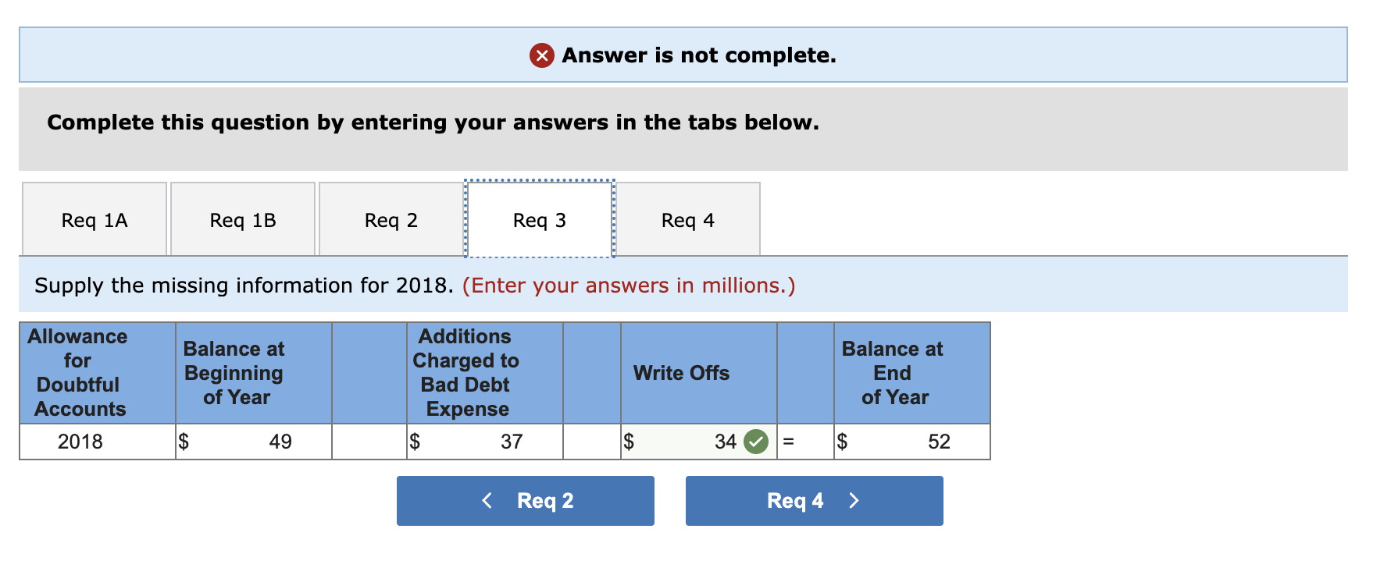Switch to the Req 1A tab

click(94, 219)
